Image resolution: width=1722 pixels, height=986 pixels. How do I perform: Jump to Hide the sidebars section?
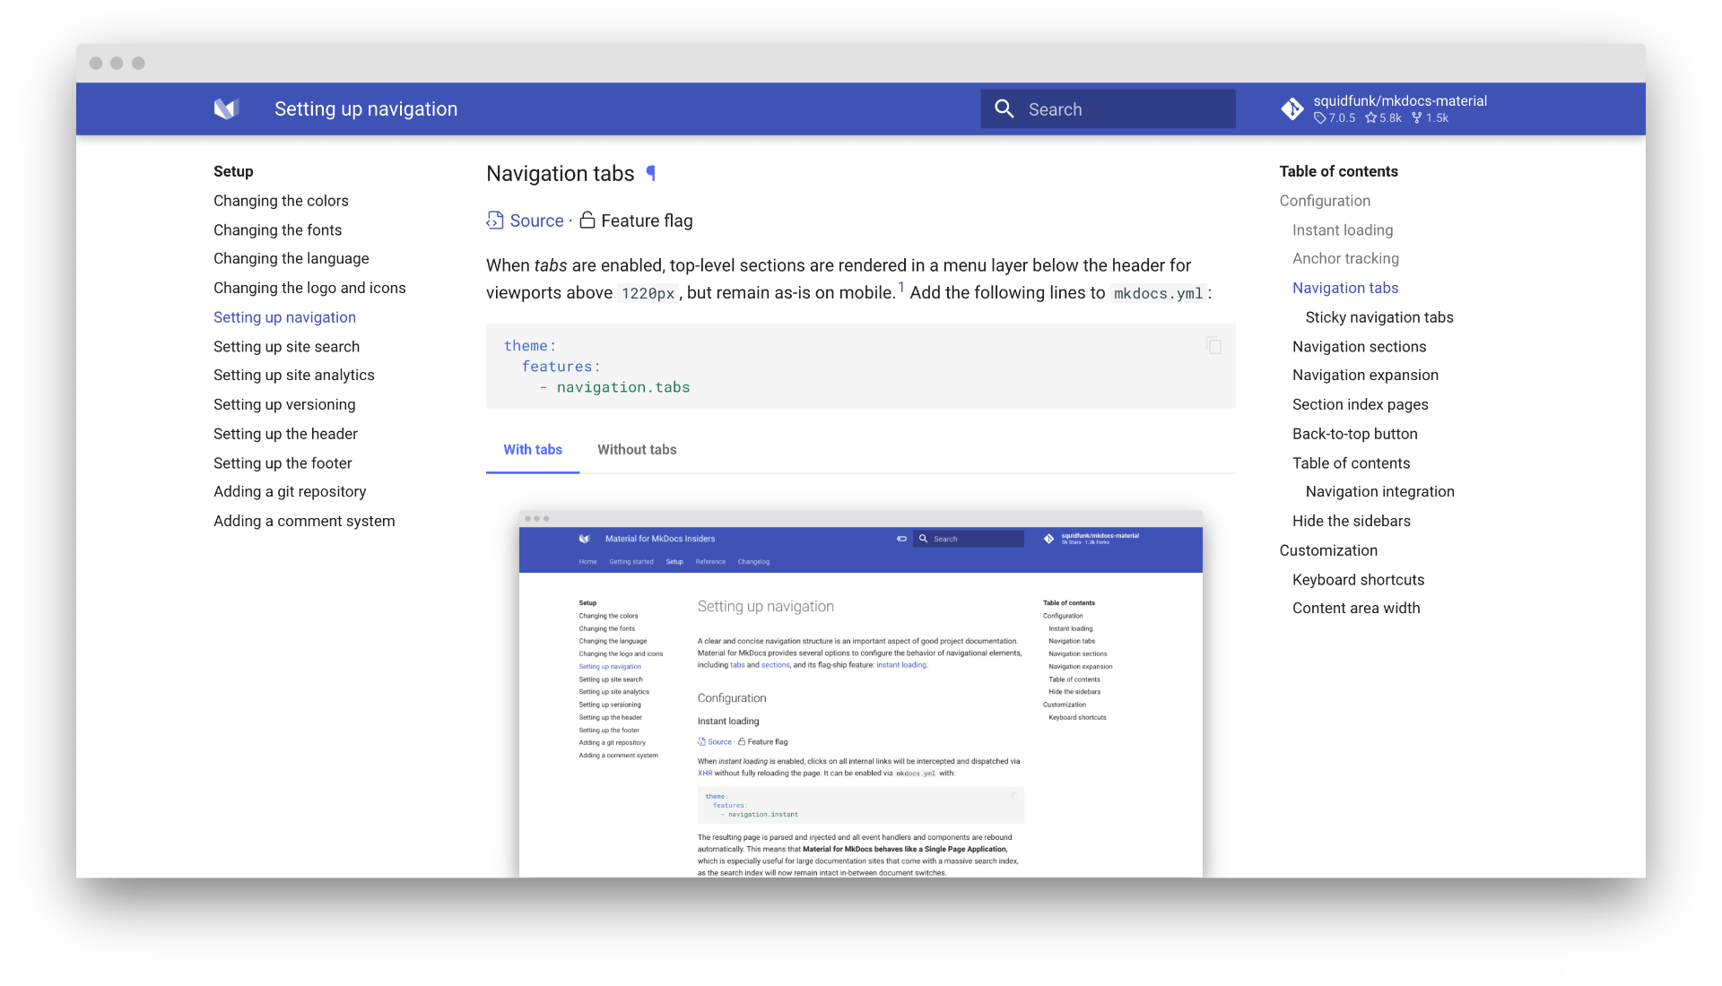1351,521
